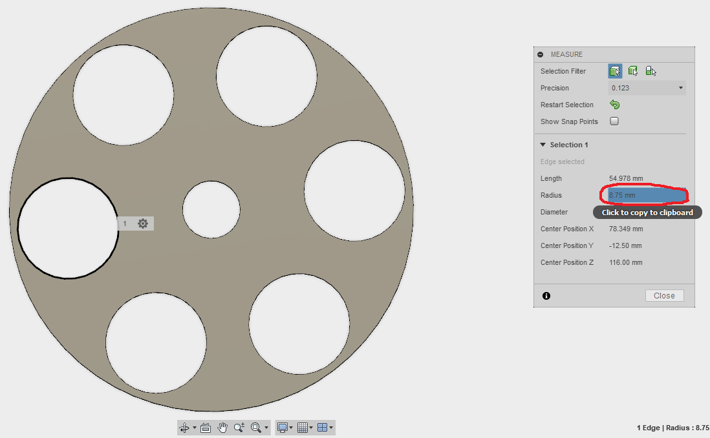The height and width of the screenshot is (438, 710).
Task: Activate the Orbit tool in navigation bar
Action: tap(184, 428)
